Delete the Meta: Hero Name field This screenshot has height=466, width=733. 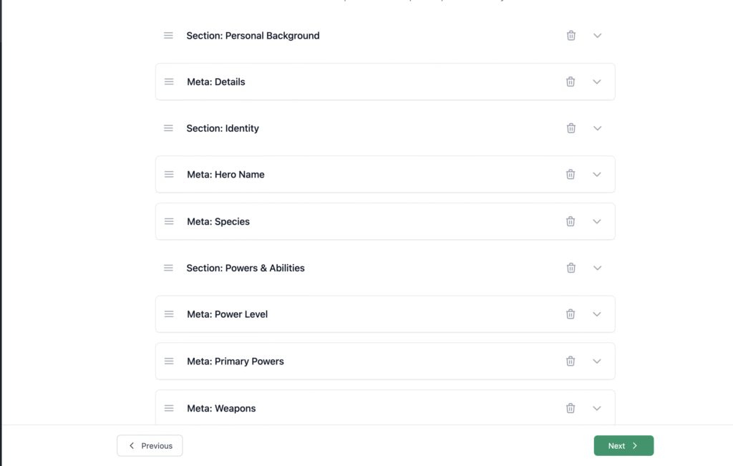pyautogui.click(x=571, y=175)
